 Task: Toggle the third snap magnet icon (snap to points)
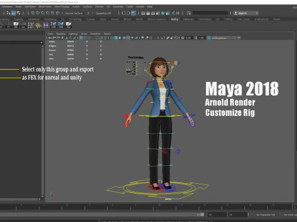click(43, 13)
